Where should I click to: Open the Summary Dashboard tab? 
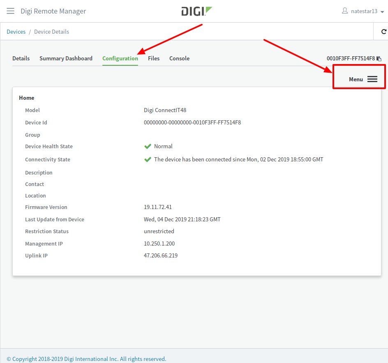[66, 58]
